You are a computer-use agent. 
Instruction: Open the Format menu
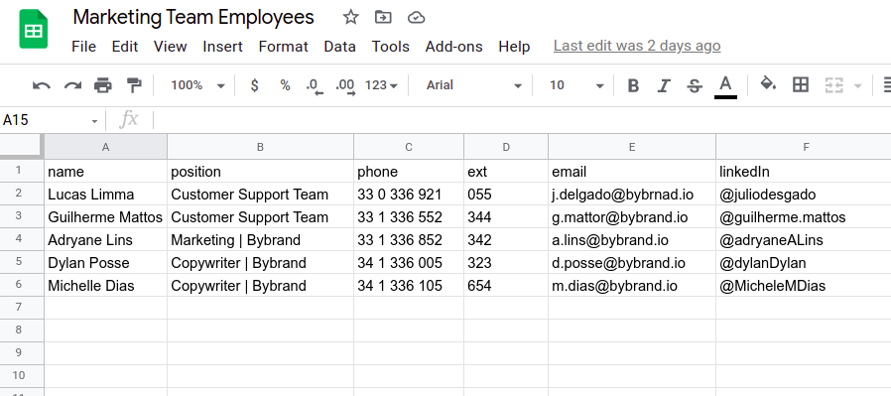284,47
